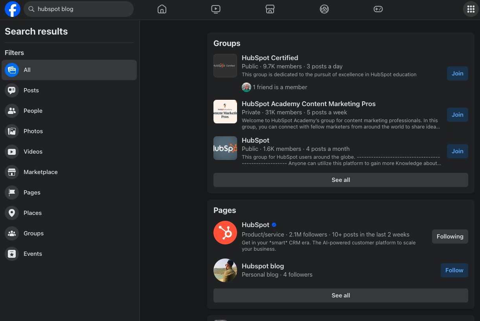Join HubSpot Academy Content Marketing Pros
Screen dimensions: 480x321
click(x=458, y=115)
